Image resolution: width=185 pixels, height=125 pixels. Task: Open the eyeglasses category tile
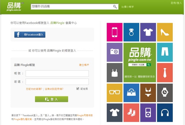tap(114, 92)
